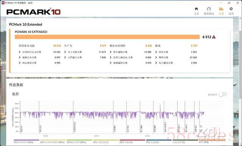The image size is (242, 146).
Task: Click the app icon in title bar
Action: point(3,3)
